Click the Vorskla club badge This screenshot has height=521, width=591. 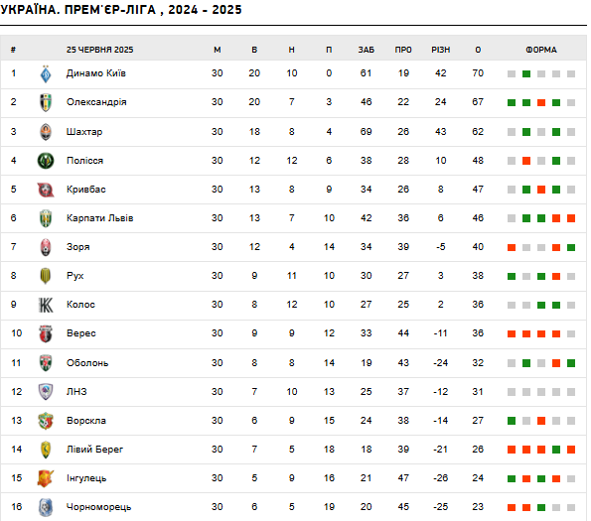pyautogui.click(x=46, y=421)
